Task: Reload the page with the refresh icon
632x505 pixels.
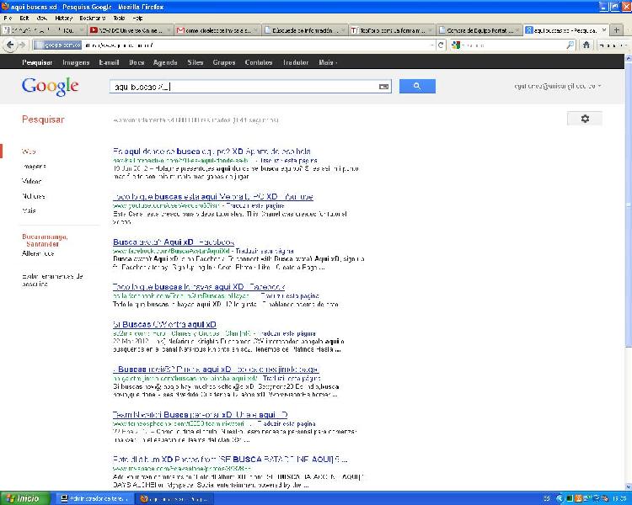Action: click(441, 45)
